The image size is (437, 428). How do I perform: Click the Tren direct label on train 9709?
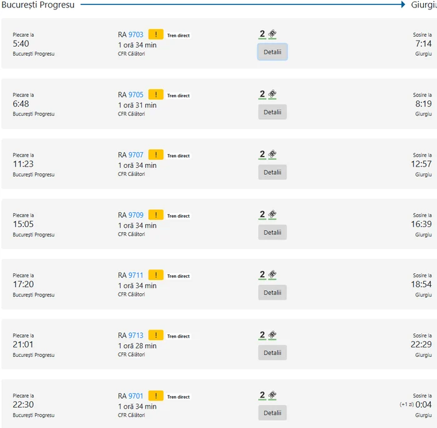click(179, 216)
